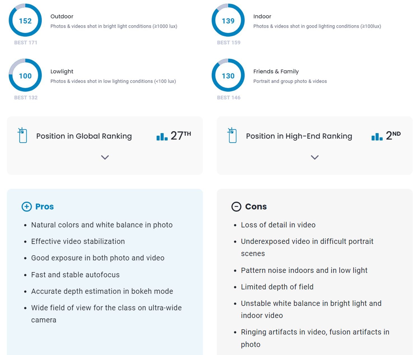Click phone icon beside Global Ranking
The width and height of the screenshot is (420, 355).
[x=22, y=136]
